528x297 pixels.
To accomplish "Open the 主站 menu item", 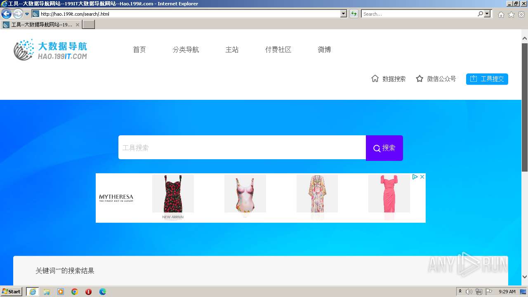I will 232,49.
